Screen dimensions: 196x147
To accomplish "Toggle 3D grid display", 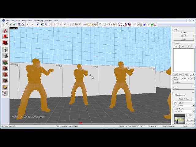I will coord(7,24).
